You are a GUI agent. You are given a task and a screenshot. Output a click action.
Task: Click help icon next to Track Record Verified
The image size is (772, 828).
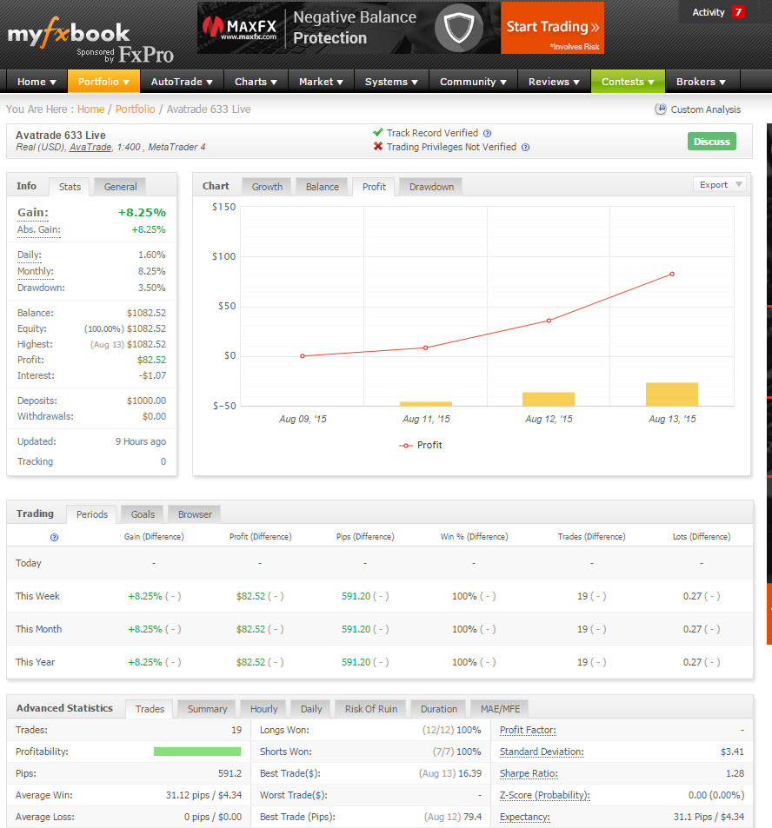[487, 134]
